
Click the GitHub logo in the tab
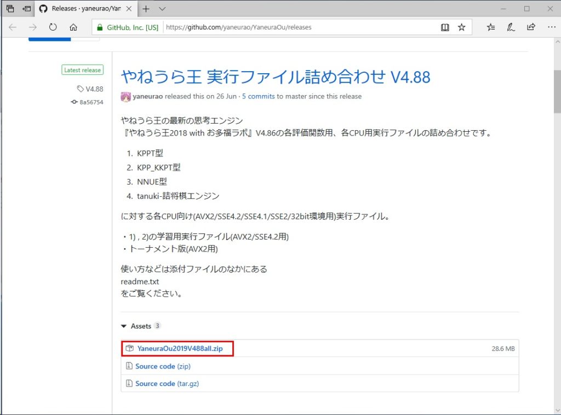43,9
